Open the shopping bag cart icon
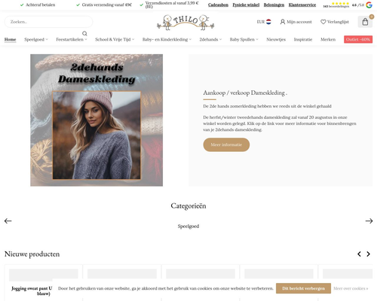Image resolution: width=377 pixels, height=301 pixels. (365, 22)
